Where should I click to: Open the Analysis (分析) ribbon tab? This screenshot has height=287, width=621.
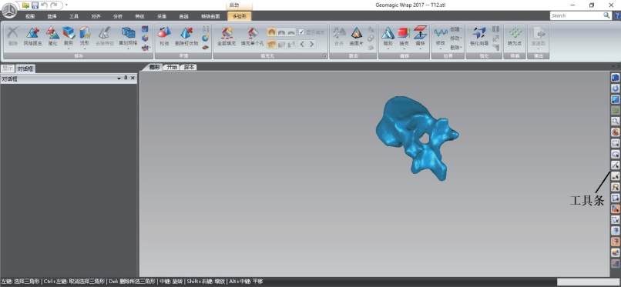click(x=118, y=16)
